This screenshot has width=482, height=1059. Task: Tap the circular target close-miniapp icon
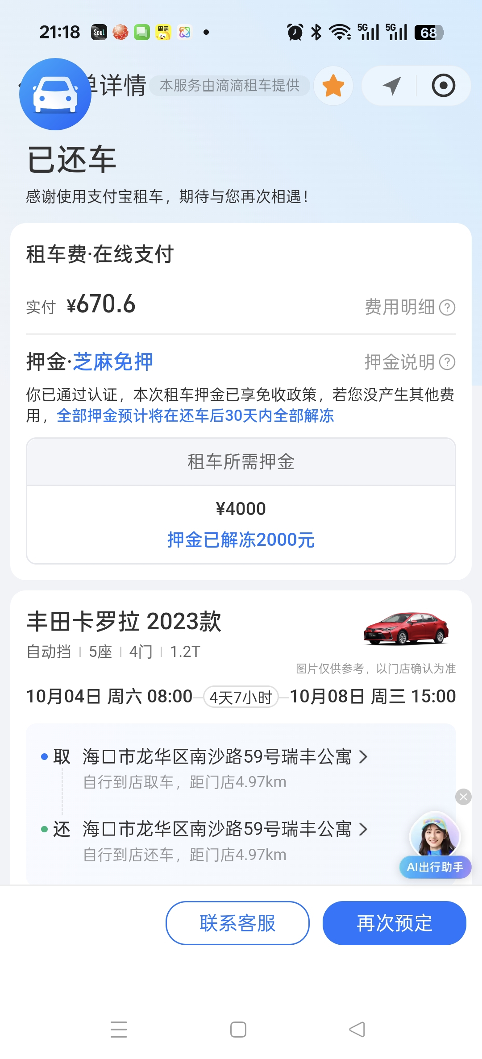click(x=444, y=86)
